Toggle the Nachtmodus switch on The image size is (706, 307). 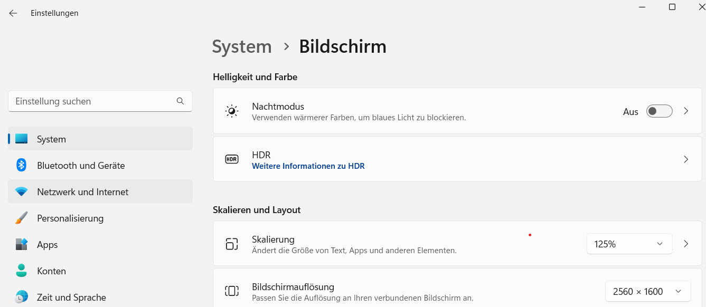659,111
